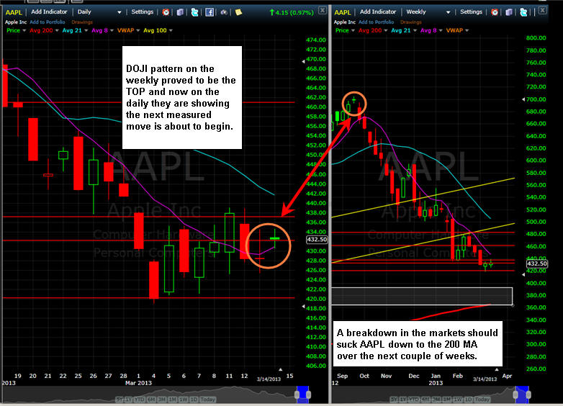
Task: Share Daily chart via Twitter bird icon
Action: 194,12
